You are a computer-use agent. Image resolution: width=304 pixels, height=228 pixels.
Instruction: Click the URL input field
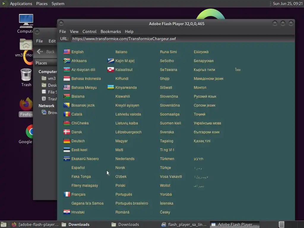coord(182,39)
